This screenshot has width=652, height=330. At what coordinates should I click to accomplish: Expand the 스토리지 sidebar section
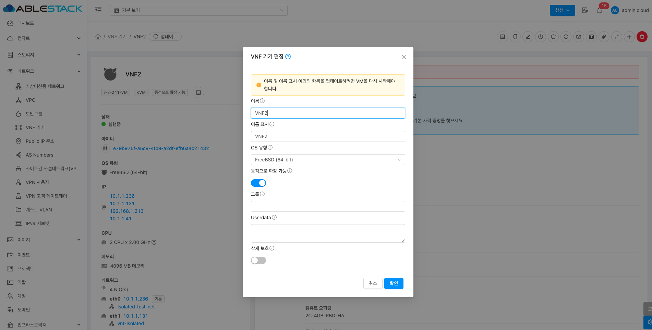pyautogui.click(x=44, y=55)
